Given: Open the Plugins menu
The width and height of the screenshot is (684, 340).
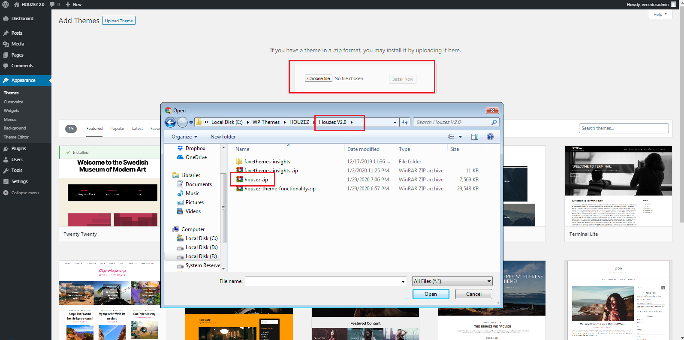Looking at the screenshot, I should point(19,148).
